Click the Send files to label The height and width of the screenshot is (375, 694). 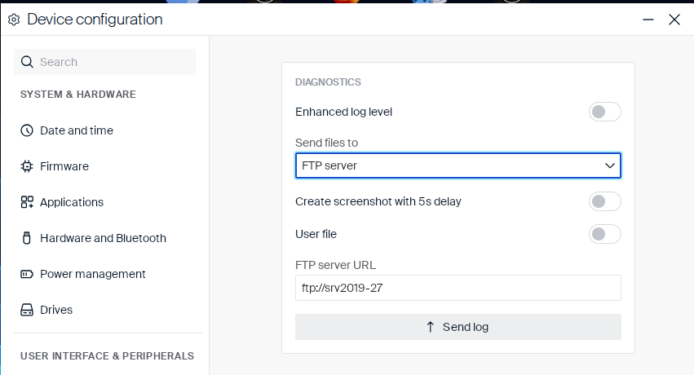pos(327,143)
